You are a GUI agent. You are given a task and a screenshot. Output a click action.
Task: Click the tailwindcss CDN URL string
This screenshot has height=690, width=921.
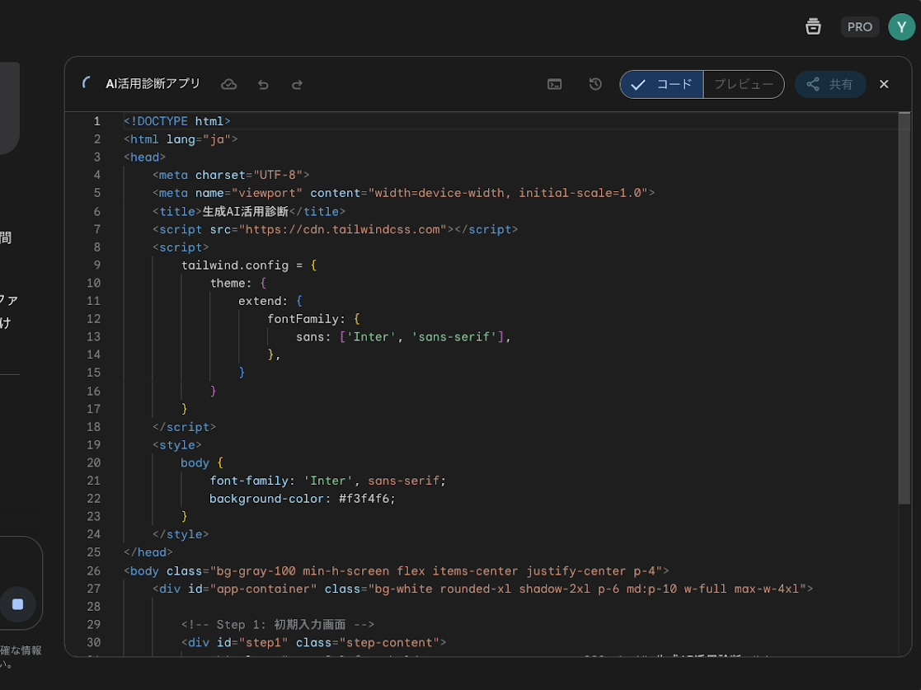[x=342, y=229]
